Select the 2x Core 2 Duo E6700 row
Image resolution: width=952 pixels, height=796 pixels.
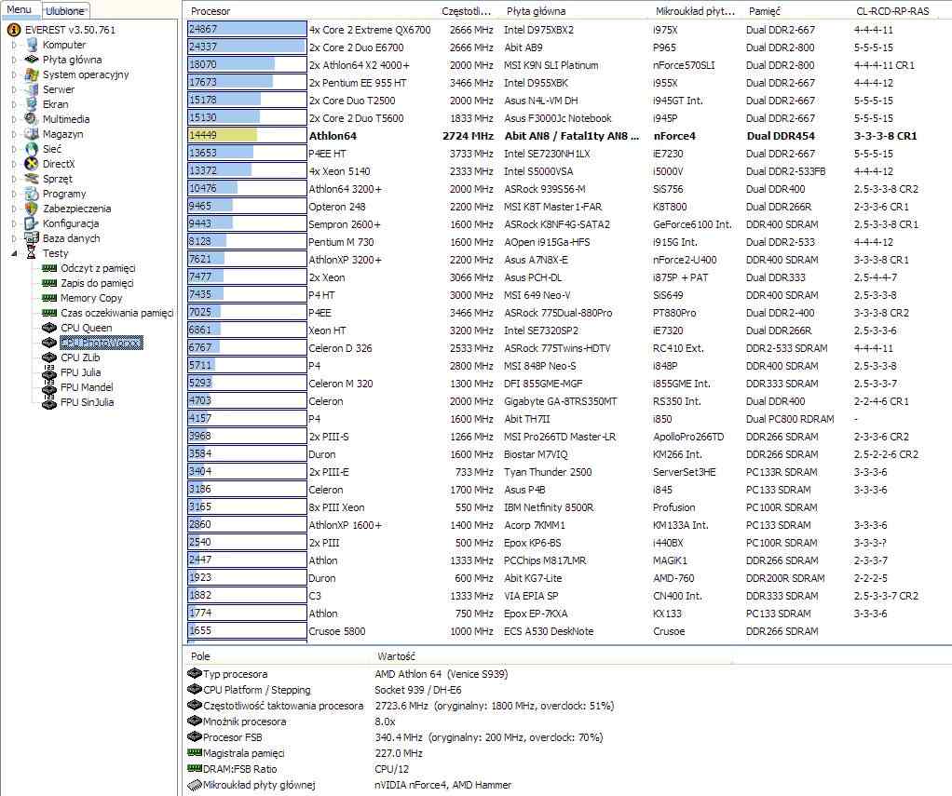(567, 47)
